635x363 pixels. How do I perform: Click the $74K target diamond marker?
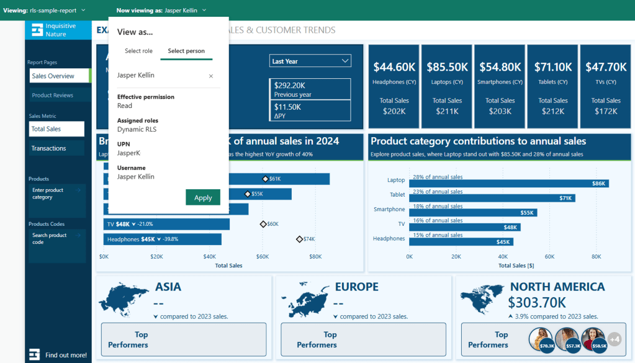pyautogui.click(x=299, y=239)
